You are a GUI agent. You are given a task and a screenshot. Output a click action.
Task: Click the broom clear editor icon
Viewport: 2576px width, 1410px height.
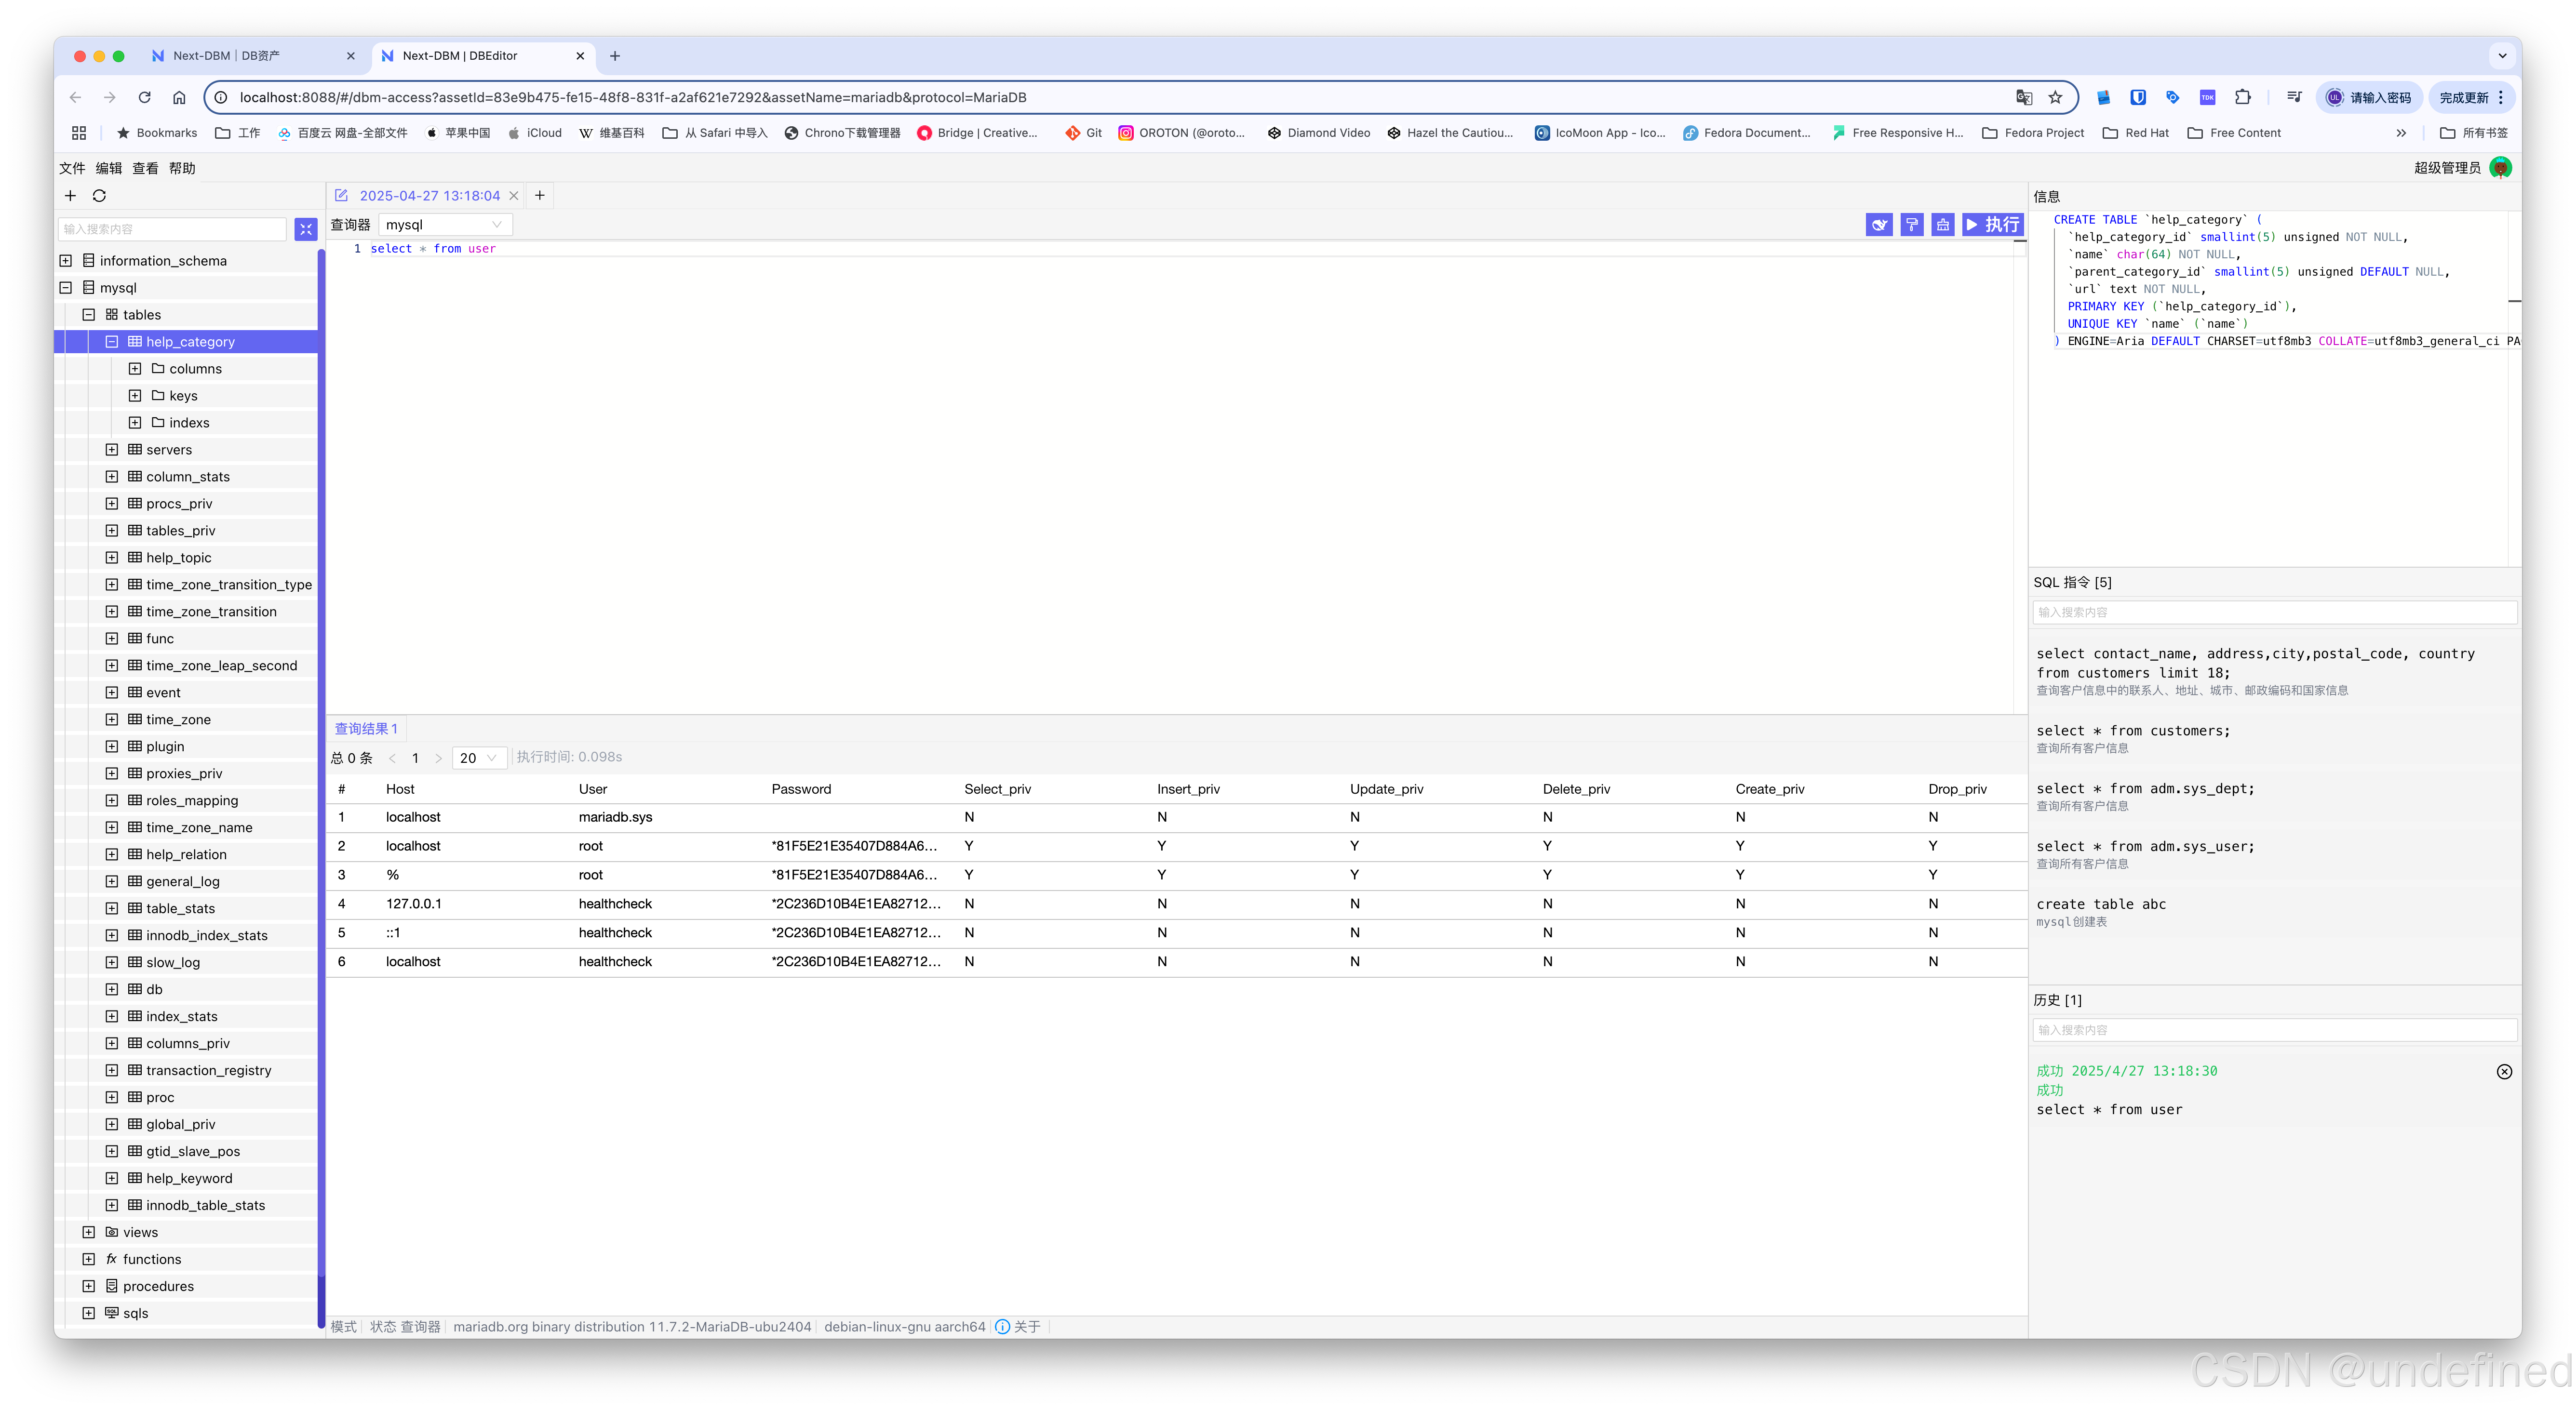pyautogui.click(x=1942, y=225)
